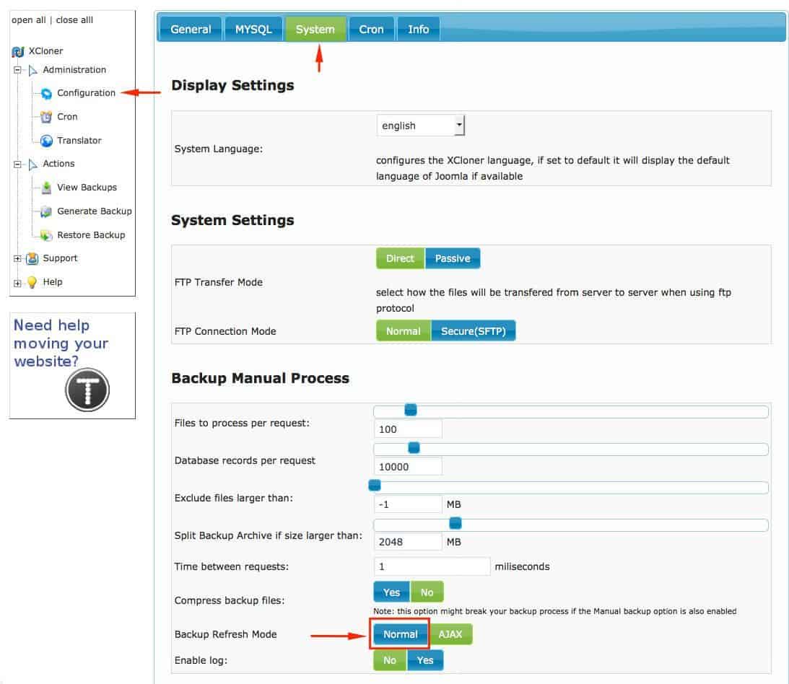The image size is (789, 684).
Task: Open Configuration in the sidebar
Action: coord(86,93)
